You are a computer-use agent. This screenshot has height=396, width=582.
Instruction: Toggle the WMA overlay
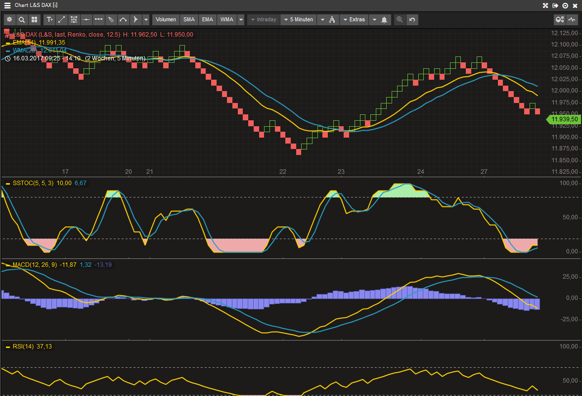(x=226, y=19)
